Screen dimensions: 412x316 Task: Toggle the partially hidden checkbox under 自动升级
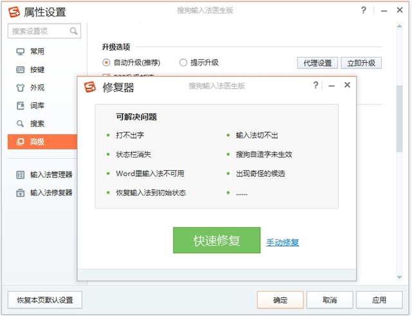point(106,76)
